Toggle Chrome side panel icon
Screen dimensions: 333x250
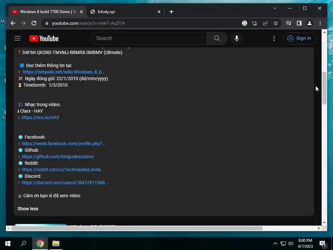(x=299, y=23)
